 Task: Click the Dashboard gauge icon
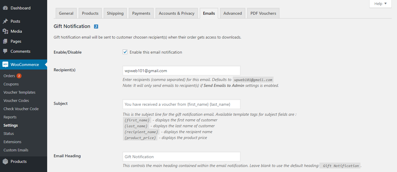(x=5, y=8)
